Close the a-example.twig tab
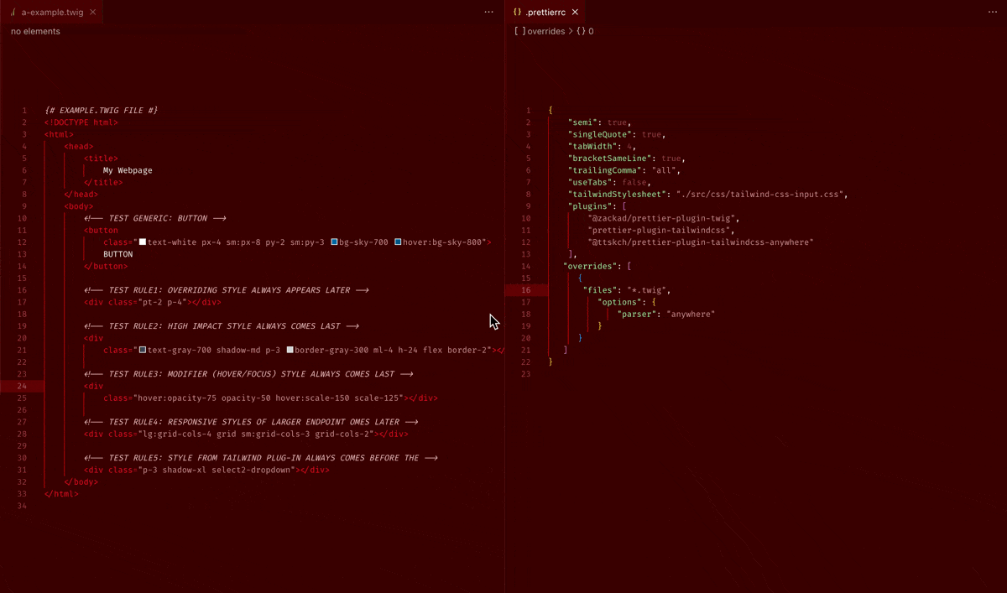The width and height of the screenshot is (1007, 593). click(x=93, y=13)
